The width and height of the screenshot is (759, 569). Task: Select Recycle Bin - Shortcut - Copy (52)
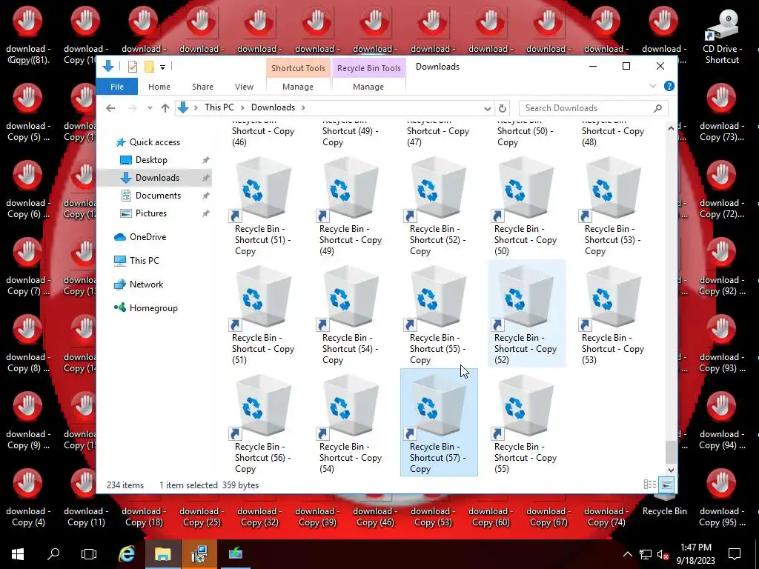click(x=526, y=315)
